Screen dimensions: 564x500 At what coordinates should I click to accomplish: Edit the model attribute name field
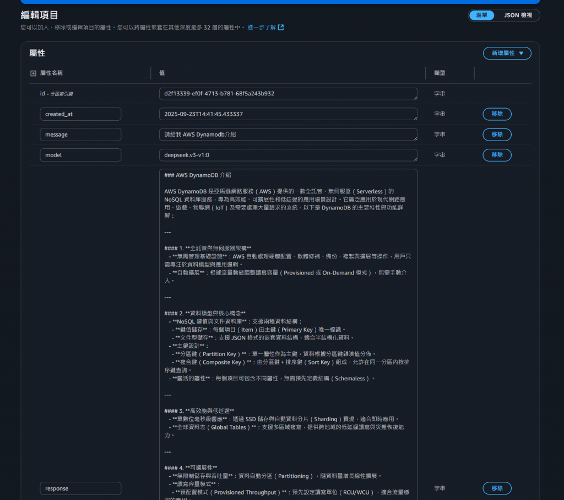(80, 155)
